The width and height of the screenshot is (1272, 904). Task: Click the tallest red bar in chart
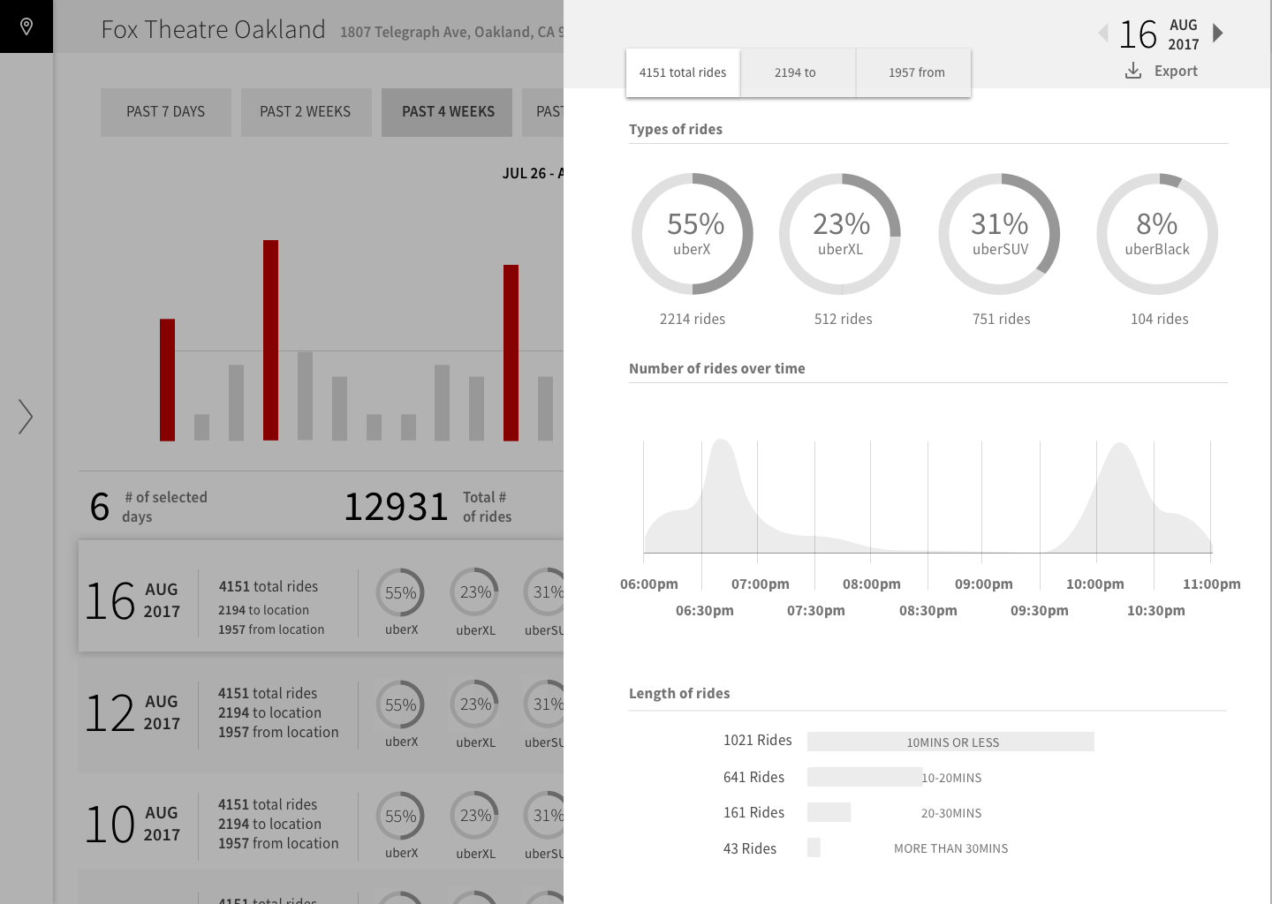click(x=270, y=340)
